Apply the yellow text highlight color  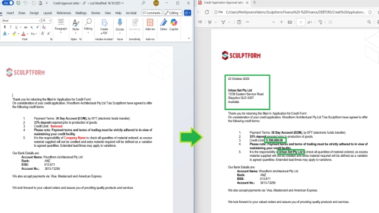tap(14, 34)
